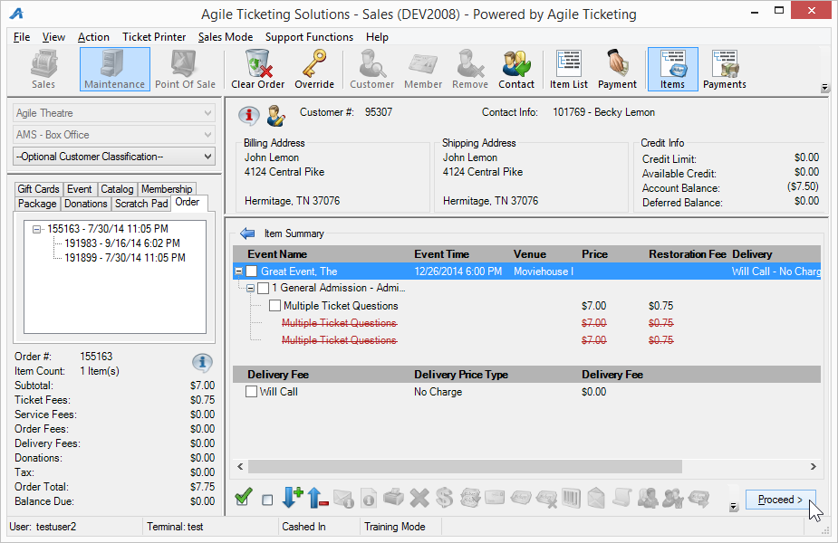Click the Remove customer icon
This screenshot has height=543, width=838.
click(470, 70)
